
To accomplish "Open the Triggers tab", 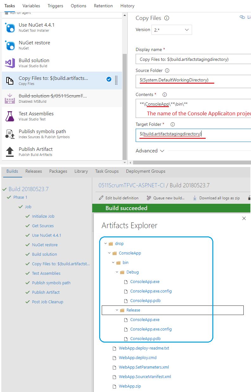I will (x=55, y=6).
